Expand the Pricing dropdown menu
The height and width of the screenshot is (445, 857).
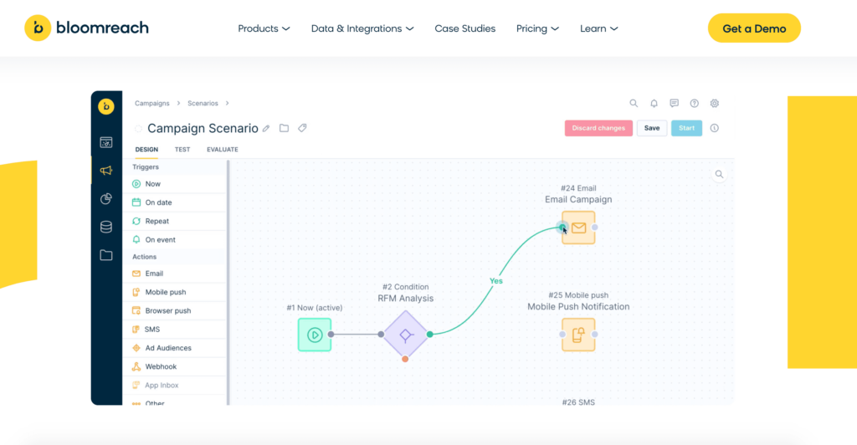537,28
